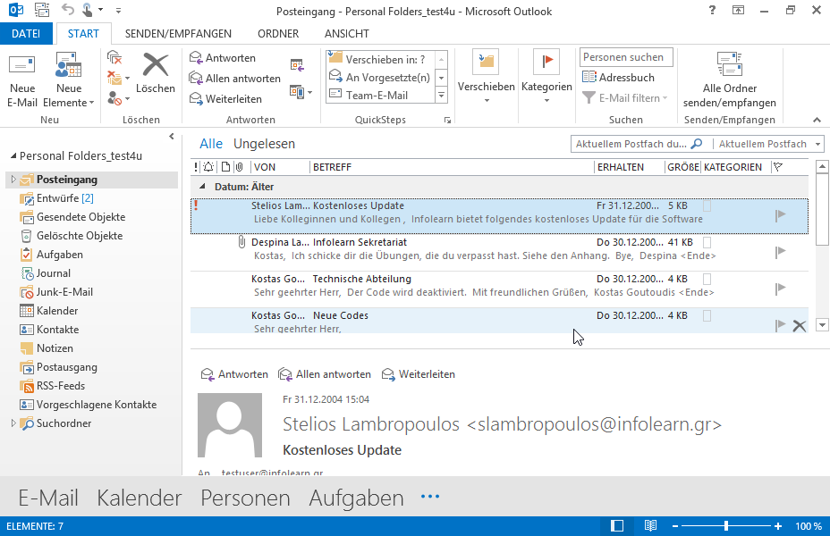This screenshot has width=830, height=536.
Task: Open E-Mail filtern dropdown
Action: [x=624, y=97]
